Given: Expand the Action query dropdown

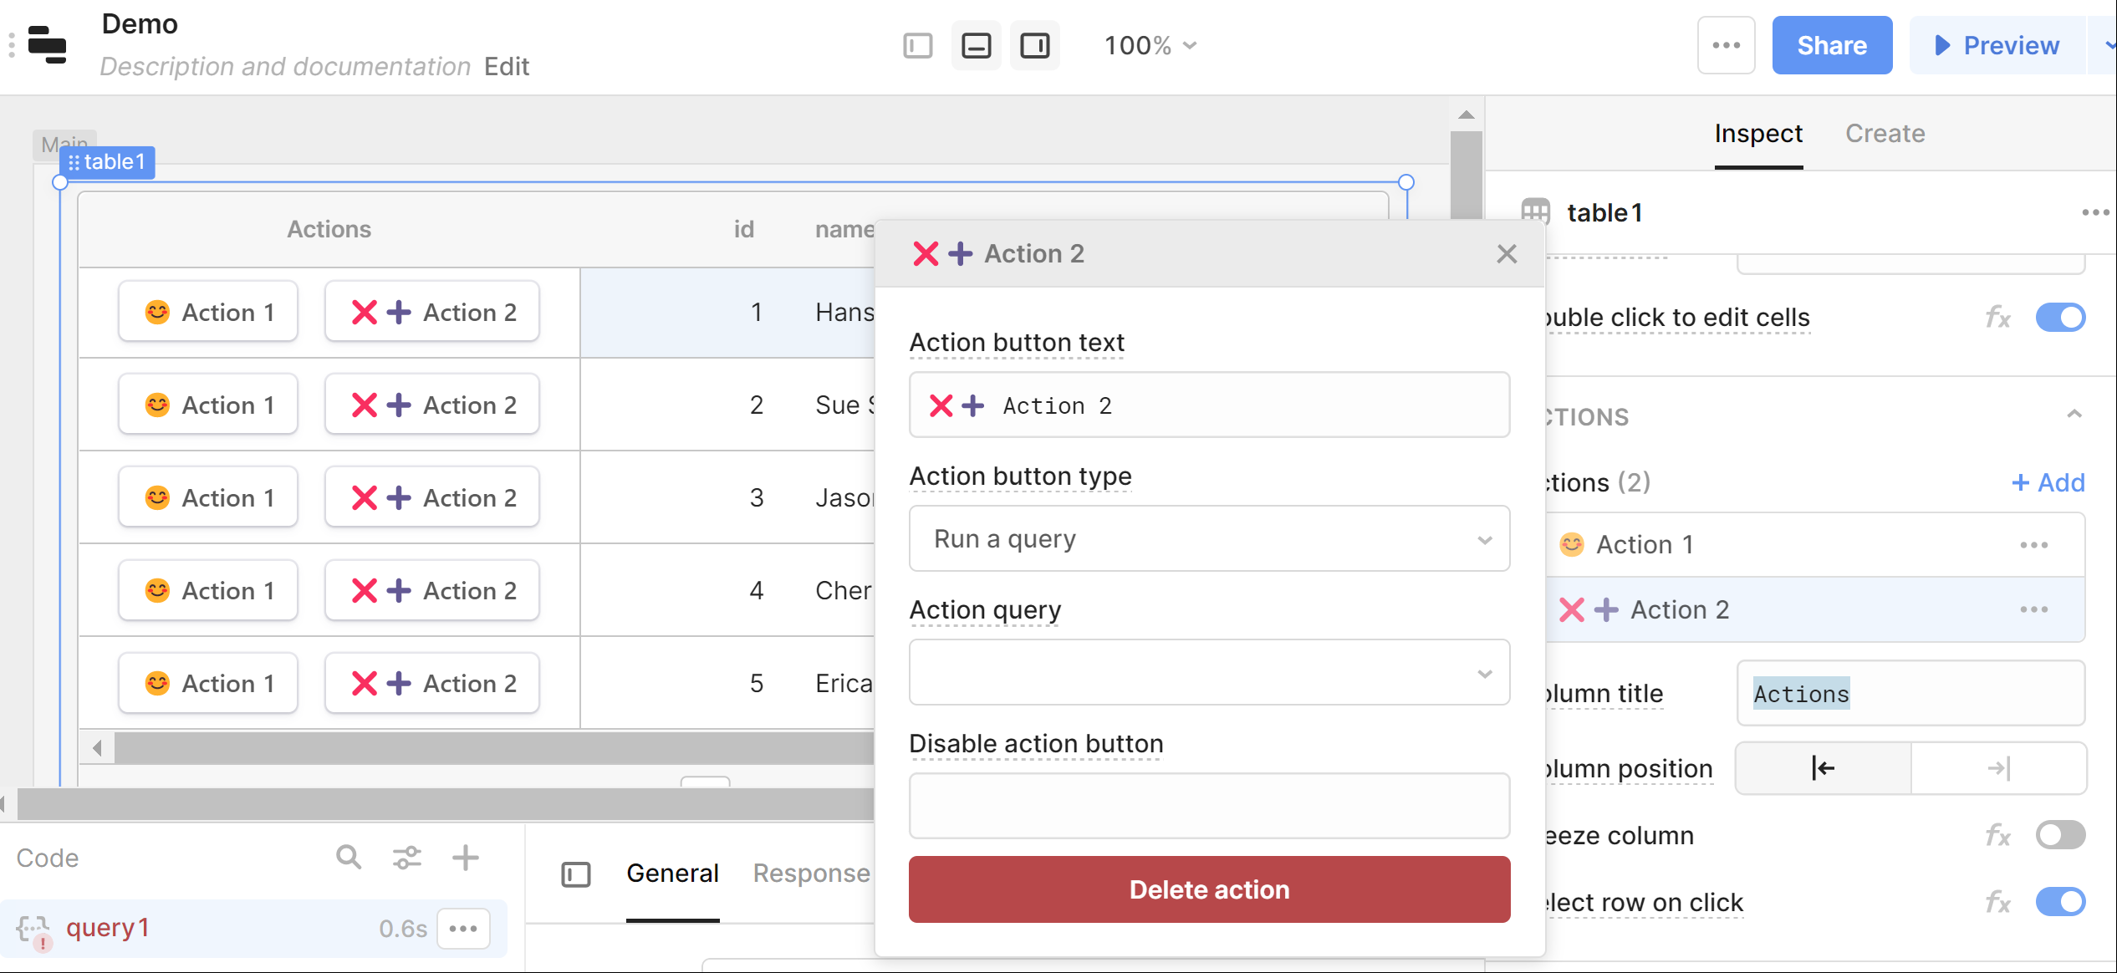Looking at the screenshot, I should click(x=1209, y=672).
